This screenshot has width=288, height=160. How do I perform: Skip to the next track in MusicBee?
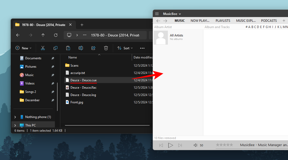coord(180,145)
